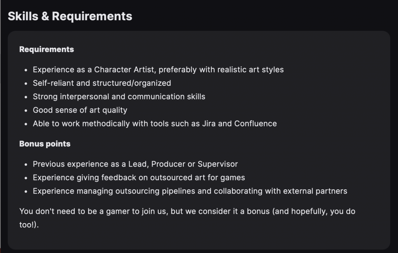Click the Character Artist experience bullet

[x=158, y=70]
